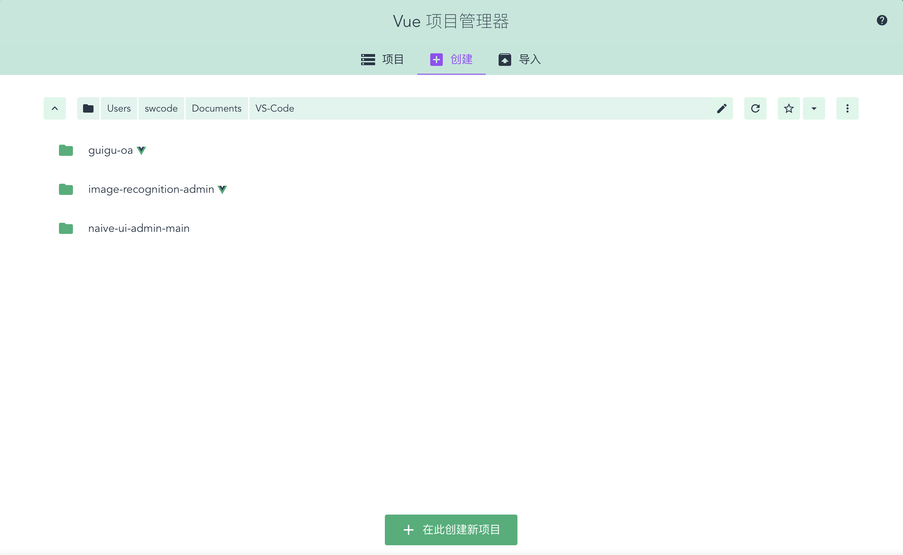This screenshot has height=555, width=903.
Task: Switch to the 项目 tab
Action: [x=382, y=59]
